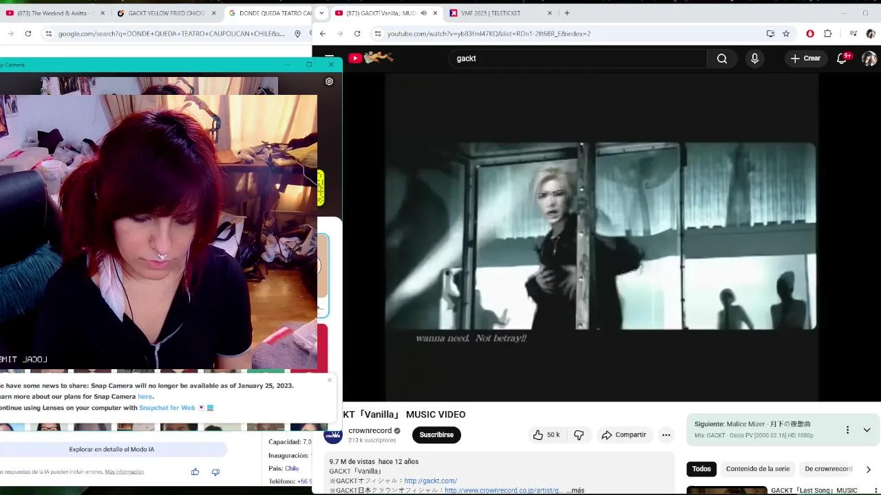The image size is (881, 495).
Task: Open the GACKT Last Song video thumbnail
Action: click(727, 490)
